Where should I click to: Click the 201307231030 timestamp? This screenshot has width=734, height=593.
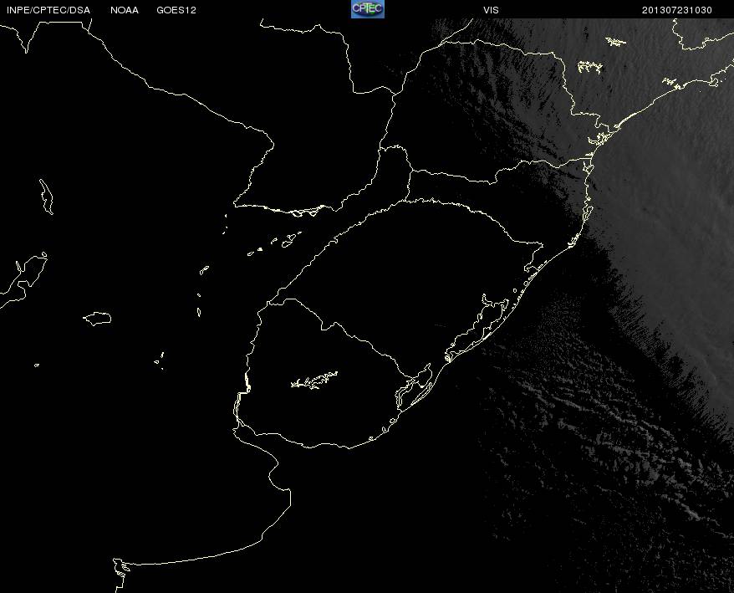[677, 10]
